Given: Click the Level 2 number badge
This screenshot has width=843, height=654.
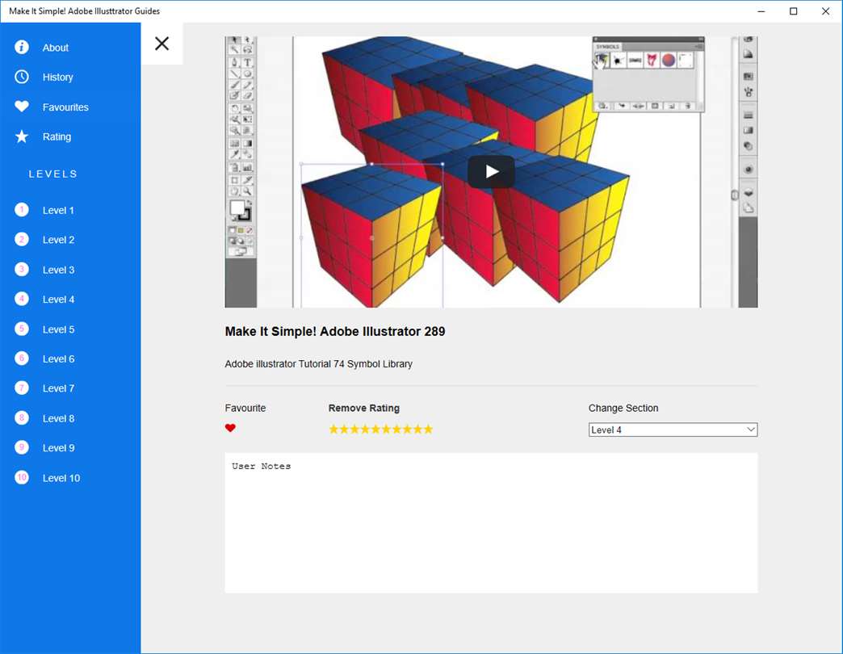Looking at the screenshot, I should (x=22, y=240).
